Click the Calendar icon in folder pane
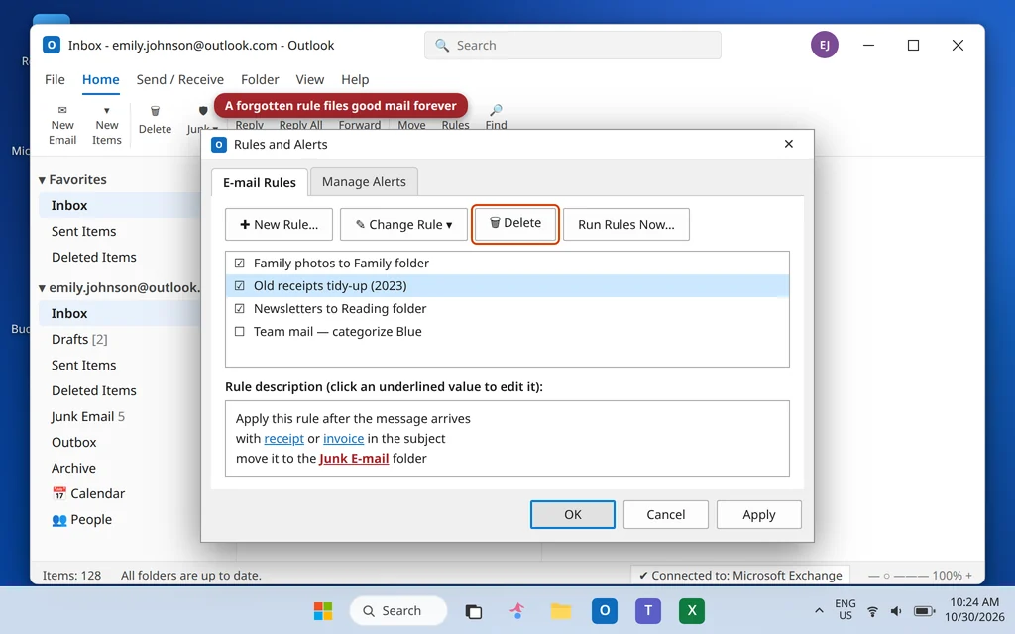This screenshot has height=634, width=1015. pyautogui.click(x=58, y=493)
